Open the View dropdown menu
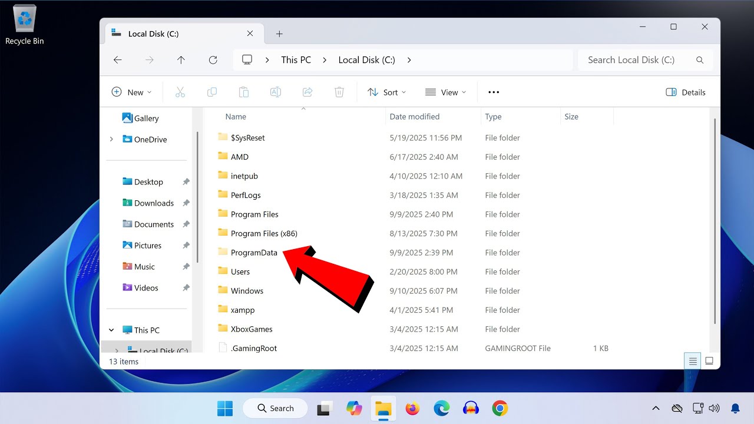The height and width of the screenshot is (424, 754). pyautogui.click(x=445, y=92)
